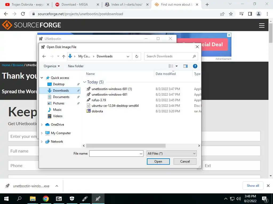Open SourceForge hamburger menu
This screenshot has height=204, width=273.
[x=262, y=25]
